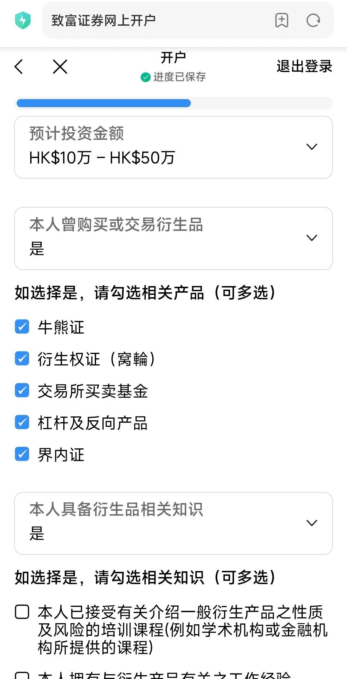Image resolution: width=347 pixels, height=679 pixels.
Task: Deselect 杠杆及反向产品 checkbox
Action: [x=22, y=423]
